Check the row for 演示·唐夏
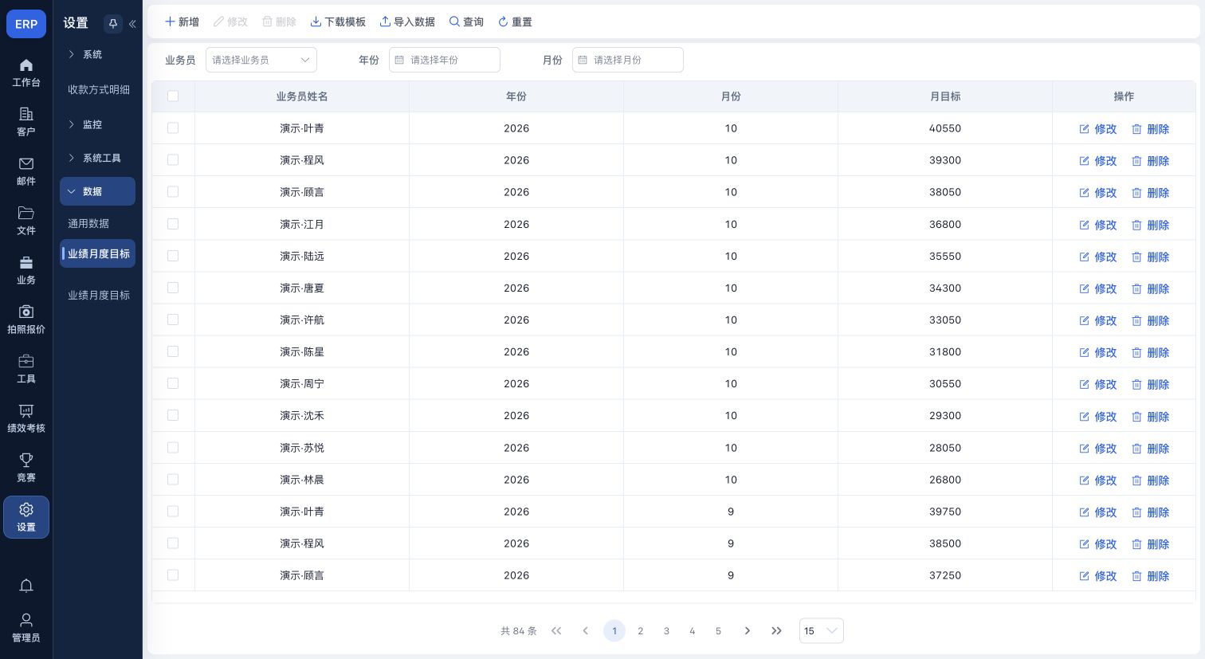Viewport: 1205px width, 659px height. pos(173,288)
